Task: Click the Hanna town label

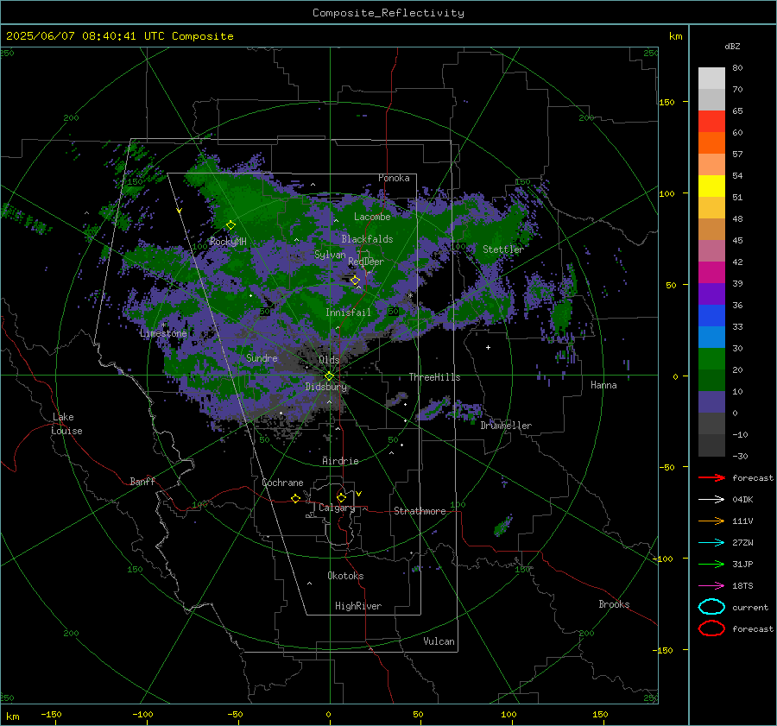Action: [603, 385]
